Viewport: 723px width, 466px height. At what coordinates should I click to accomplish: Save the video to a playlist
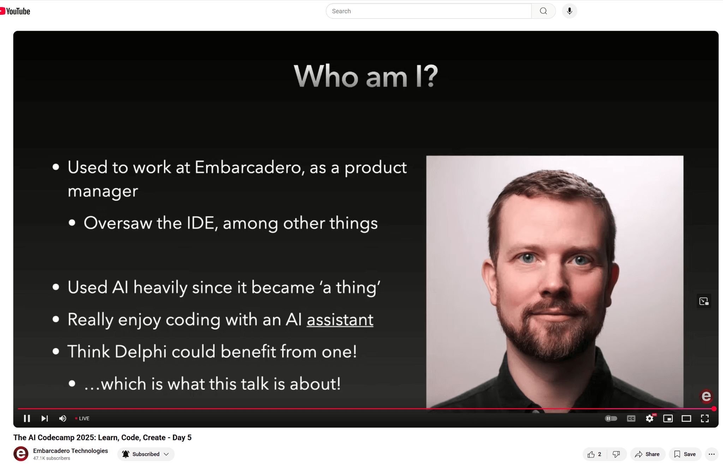pyautogui.click(x=685, y=454)
